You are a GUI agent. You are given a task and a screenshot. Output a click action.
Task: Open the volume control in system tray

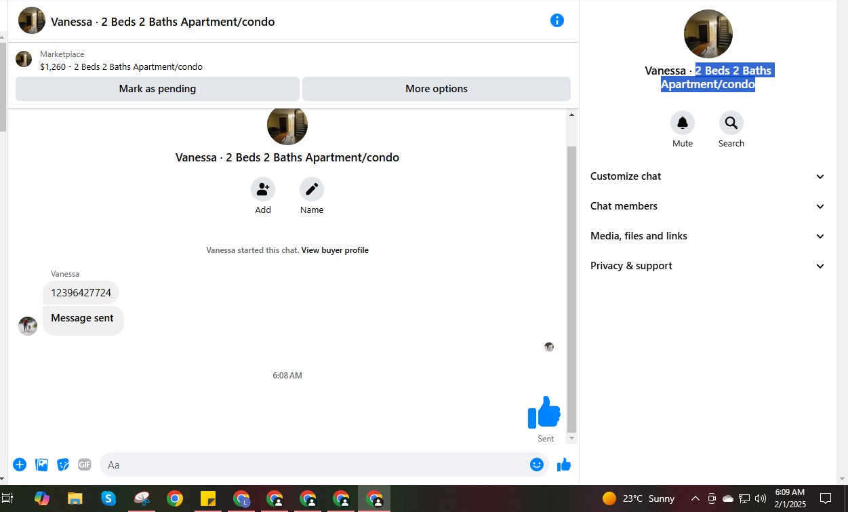point(761,498)
